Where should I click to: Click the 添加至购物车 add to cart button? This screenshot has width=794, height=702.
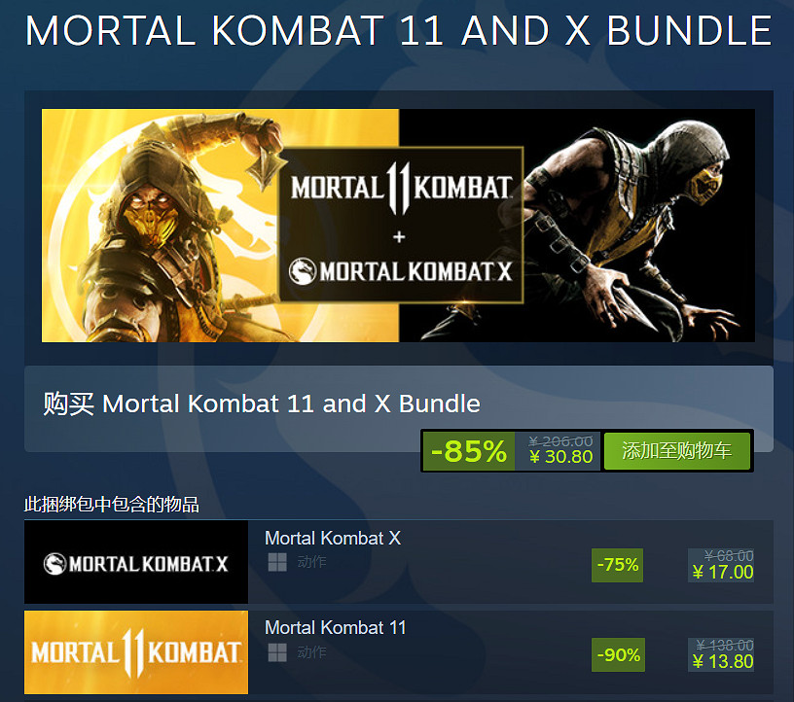point(676,450)
